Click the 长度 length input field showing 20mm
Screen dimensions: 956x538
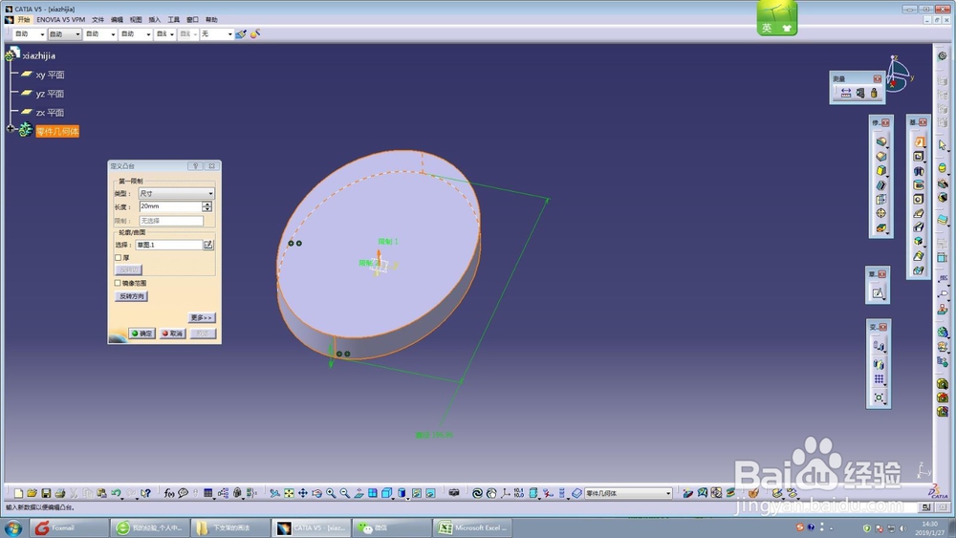coord(171,206)
